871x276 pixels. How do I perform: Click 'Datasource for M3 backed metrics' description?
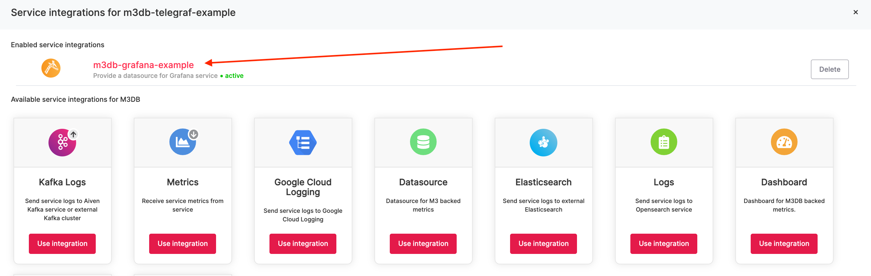(423, 205)
